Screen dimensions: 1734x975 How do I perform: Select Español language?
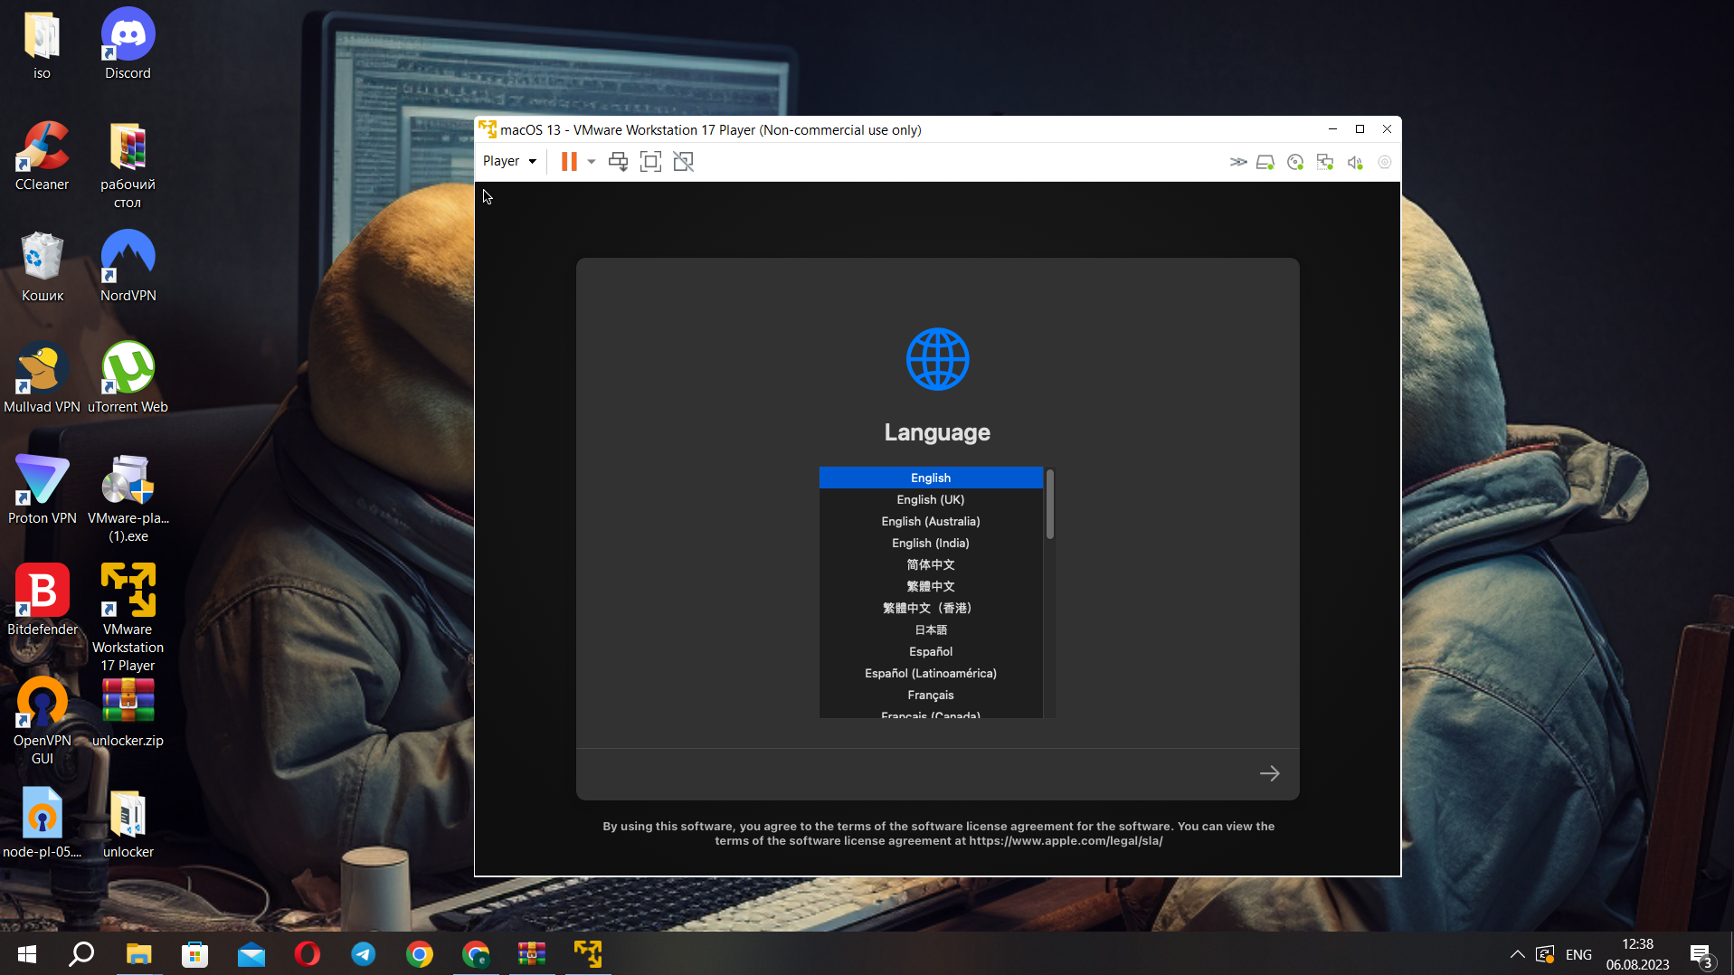(x=931, y=651)
